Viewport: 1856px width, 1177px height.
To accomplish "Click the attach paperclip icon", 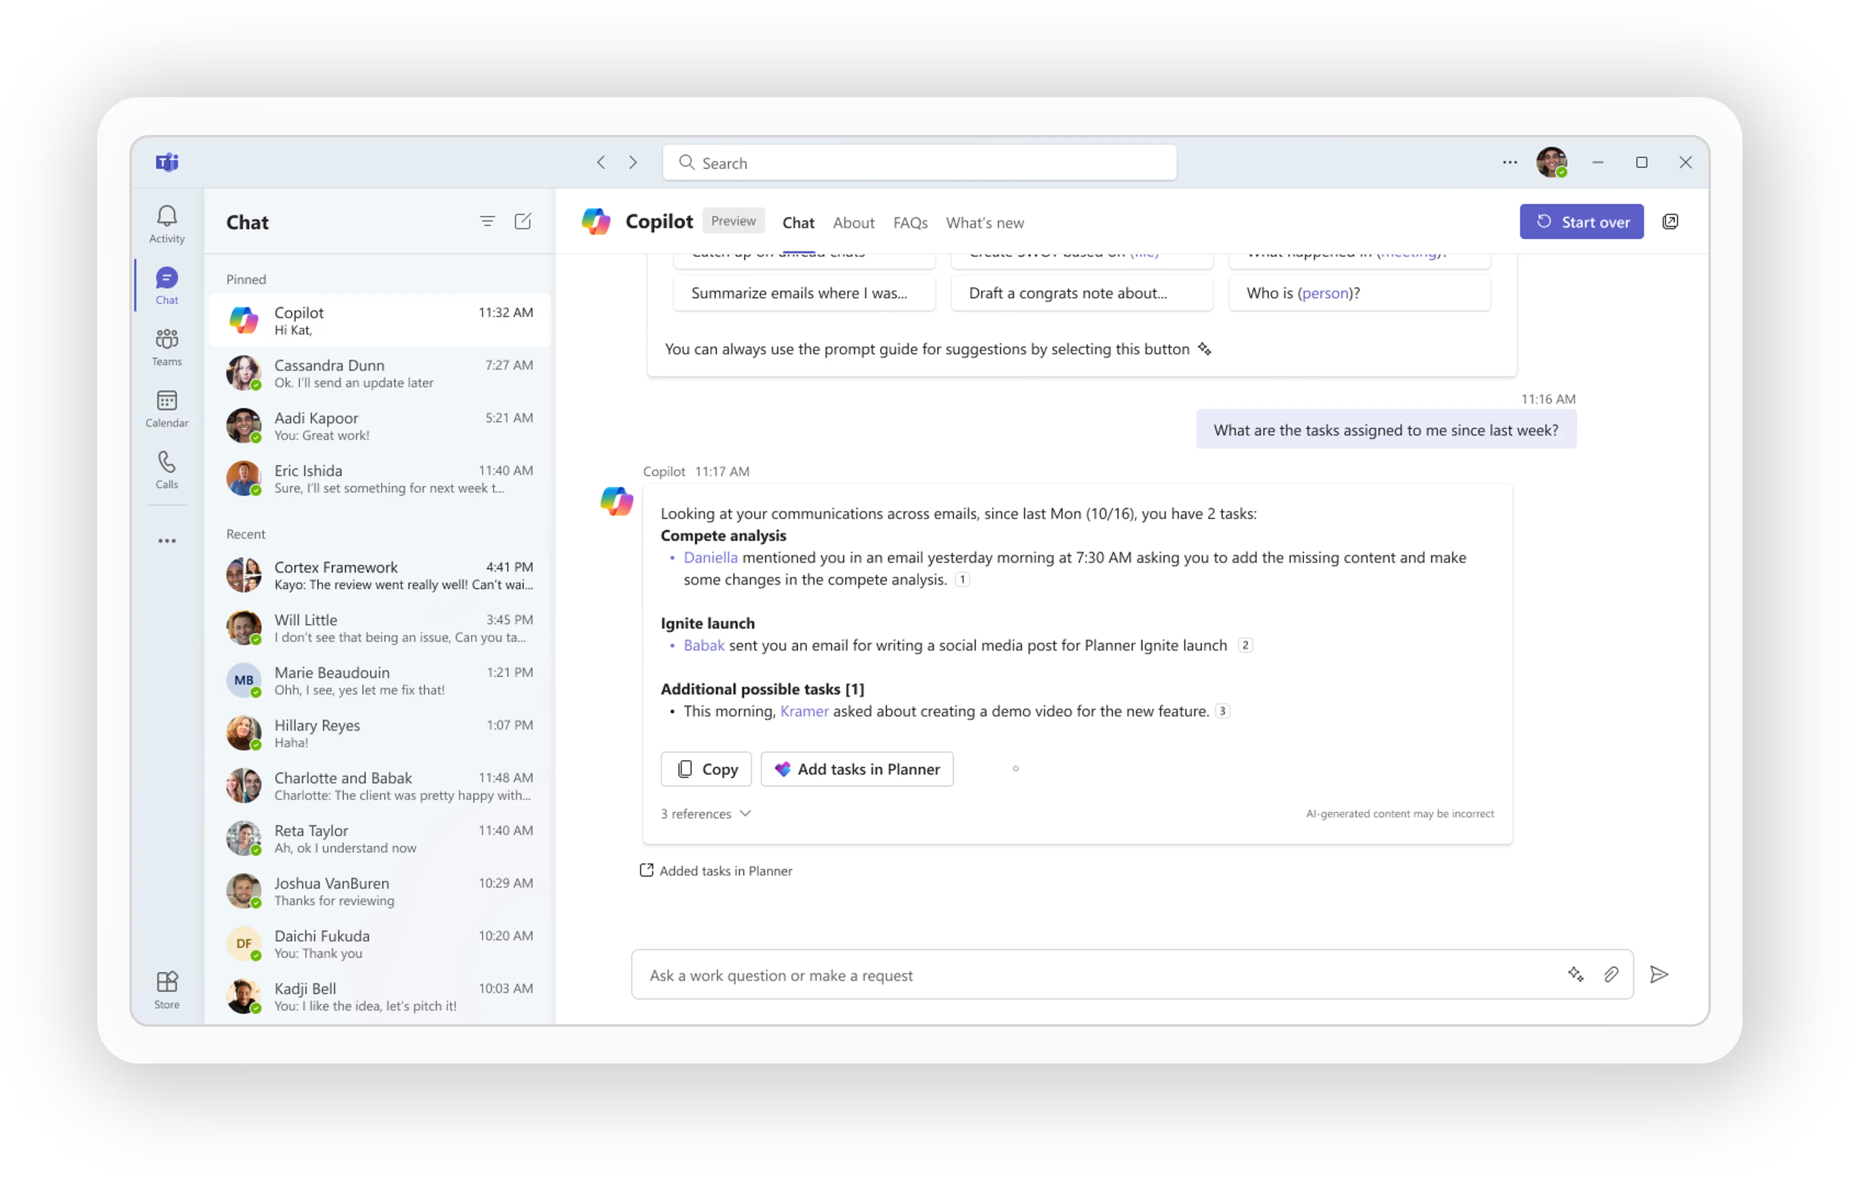I will click(x=1611, y=974).
